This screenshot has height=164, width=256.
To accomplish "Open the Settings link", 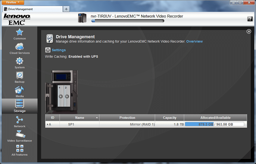I will (59, 50).
